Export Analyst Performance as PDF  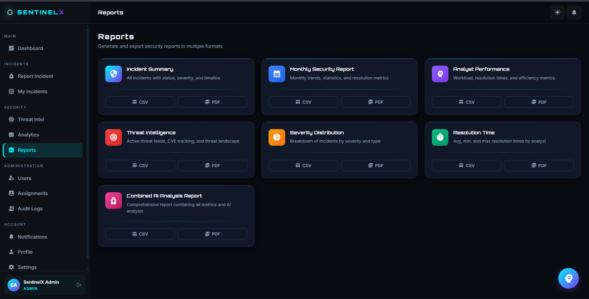539,102
